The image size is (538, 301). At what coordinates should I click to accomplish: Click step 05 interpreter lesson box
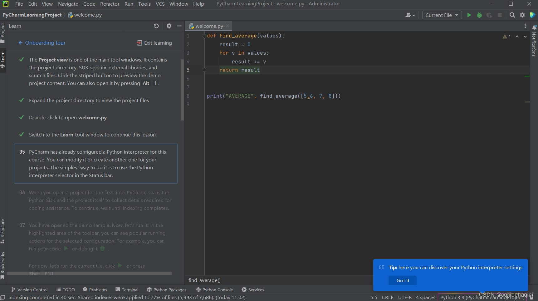click(x=96, y=164)
